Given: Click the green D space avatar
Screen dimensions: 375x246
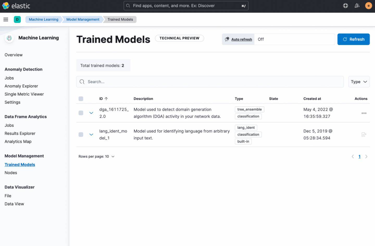Looking at the screenshot, I should click(17, 20).
